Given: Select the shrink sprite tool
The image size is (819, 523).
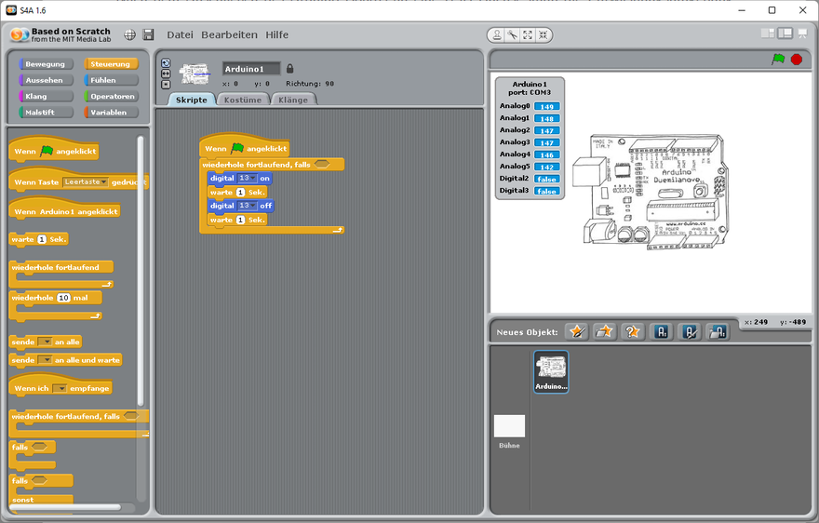Looking at the screenshot, I should coord(544,34).
